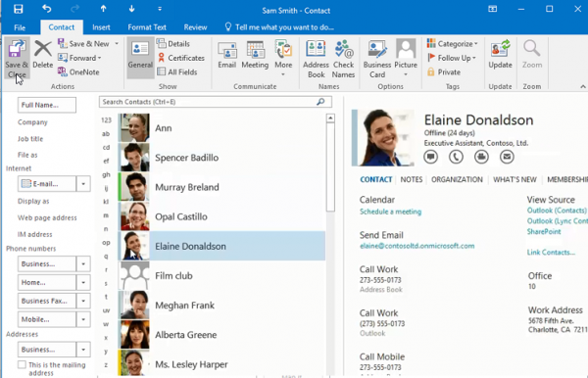Switch to the Insert tab
The height and width of the screenshot is (378, 588).
tap(101, 27)
